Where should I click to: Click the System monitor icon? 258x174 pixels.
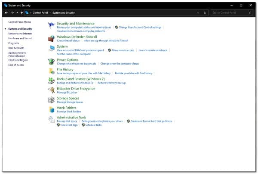[52, 48]
